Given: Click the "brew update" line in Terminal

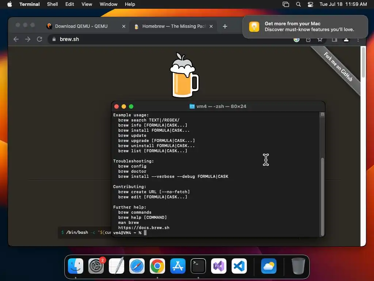Looking at the screenshot, I should (132, 135).
